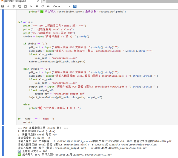Restart the kernel with the circular arrow icon
This screenshot has height=158, width=178.
coord(42,6)
